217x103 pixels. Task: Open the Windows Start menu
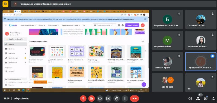(x=5, y=90)
